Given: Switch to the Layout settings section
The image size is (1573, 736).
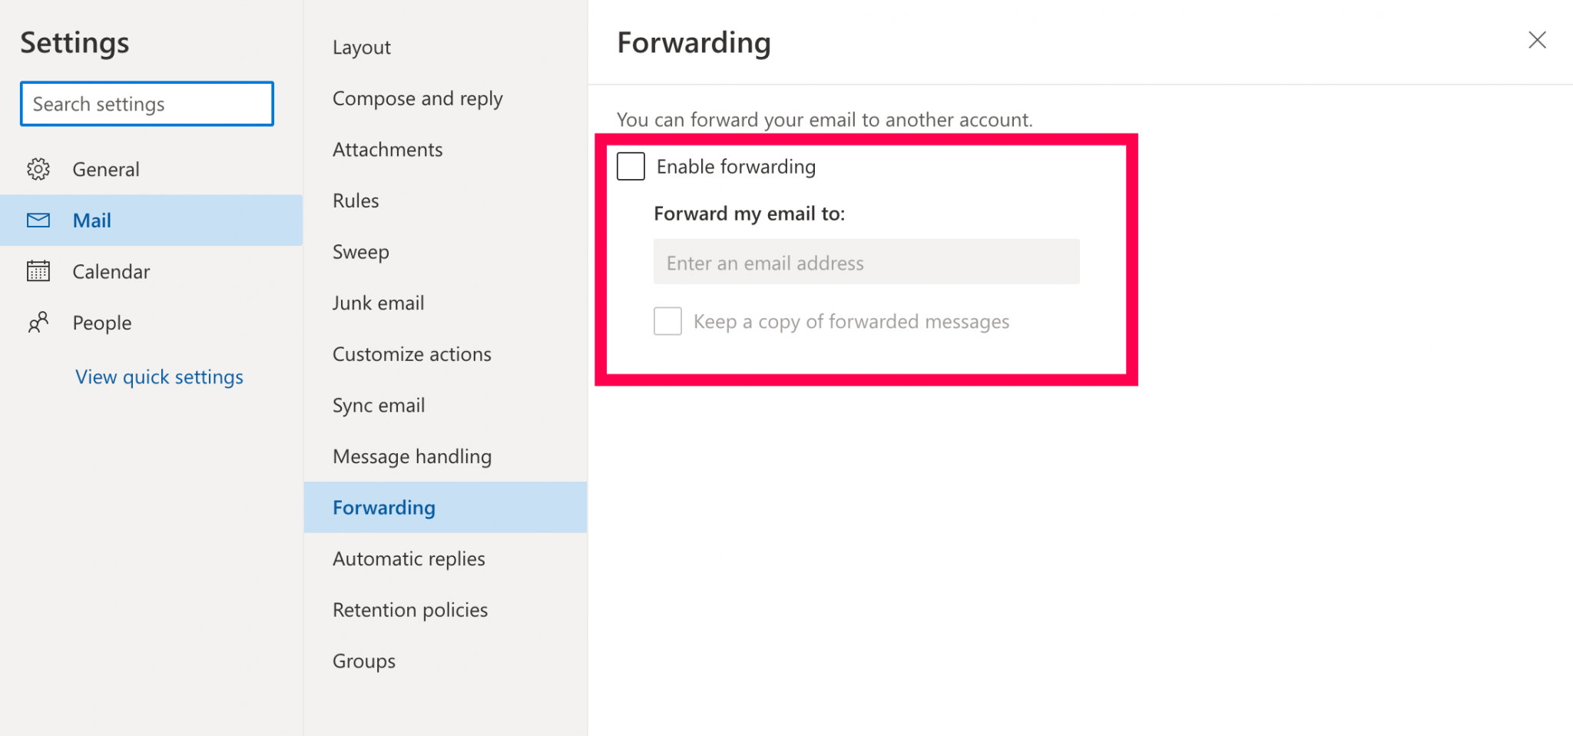Looking at the screenshot, I should (x=361, y=47).
